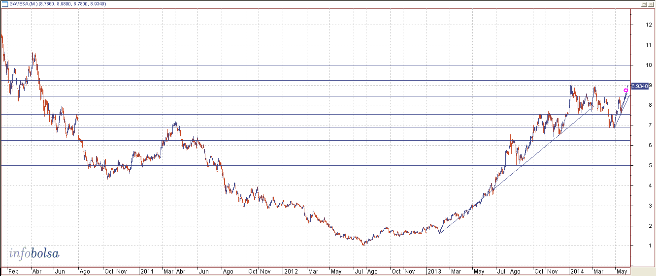Viewport: 656px width, 276px height.
Task: Select the long rising trendline from 2013 to 2014
Action: point(517,169)
